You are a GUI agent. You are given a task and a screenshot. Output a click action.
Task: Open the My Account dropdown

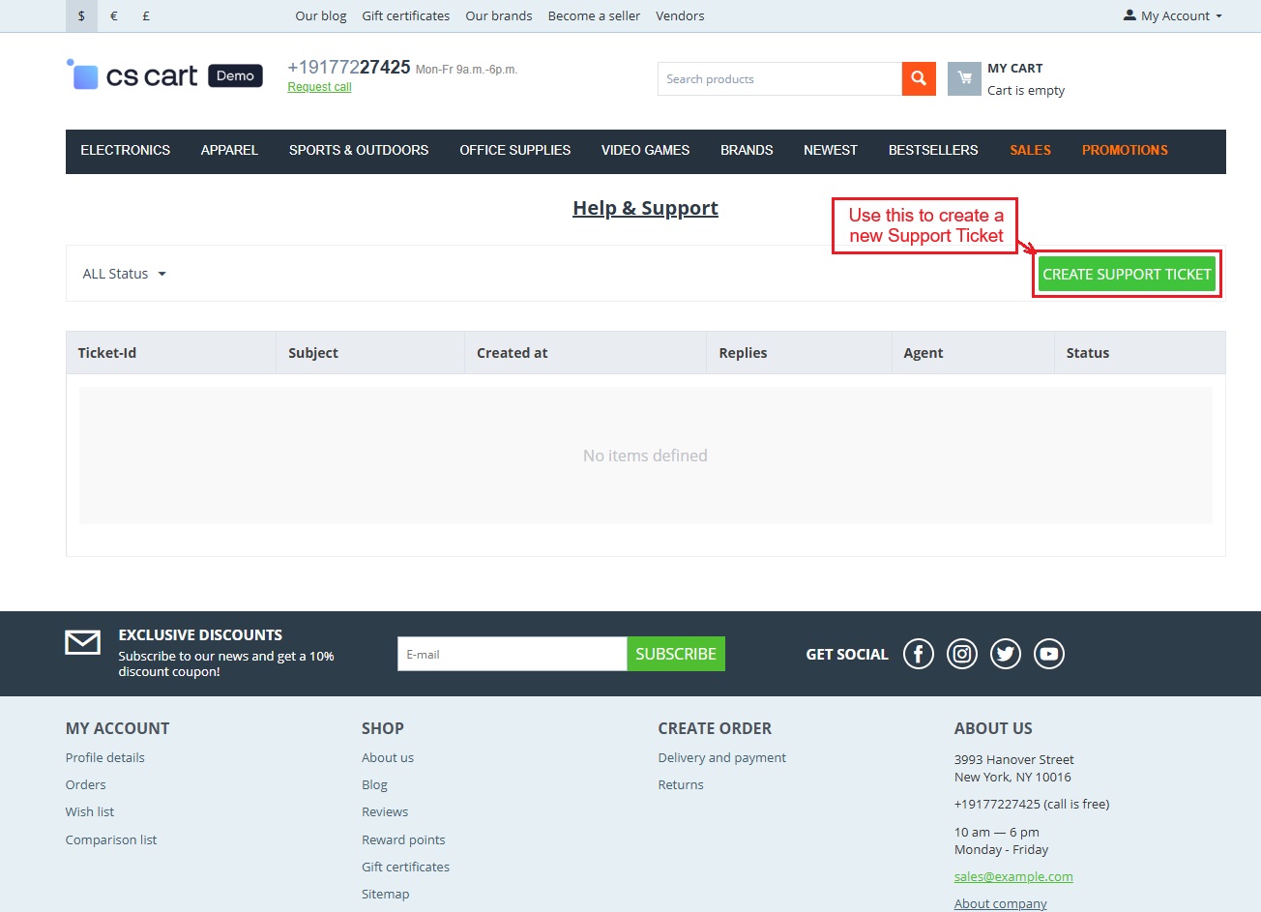click(1173, 16)
